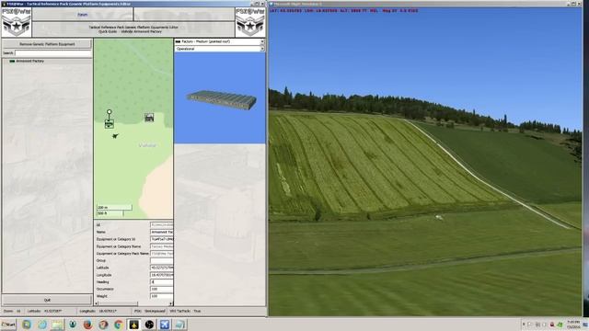
Task: Click the black round taskbar icon
Action: (x=149, y=325)
